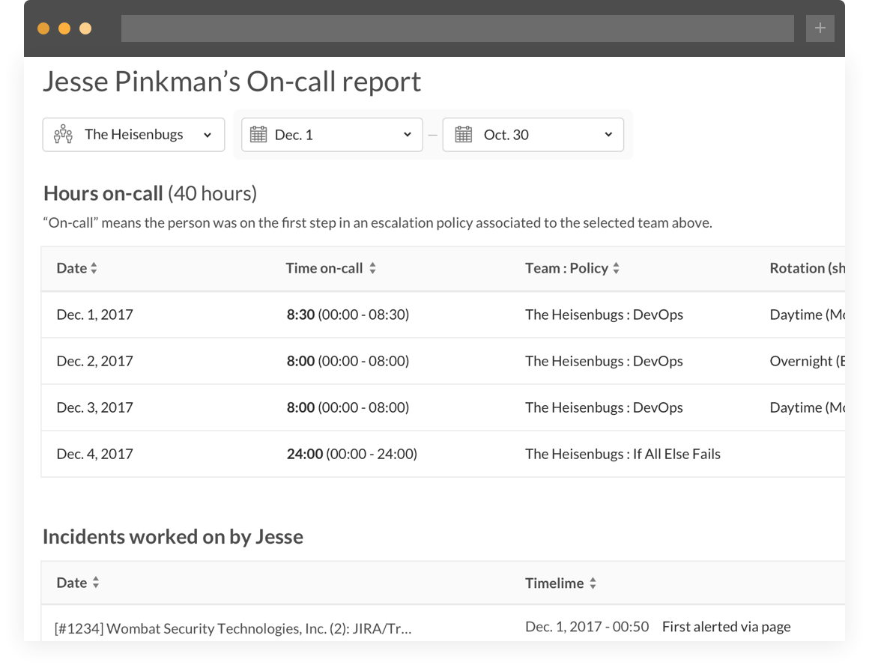Click 8:00 time cell in Dec. 2 row

[x=348, y=361]
